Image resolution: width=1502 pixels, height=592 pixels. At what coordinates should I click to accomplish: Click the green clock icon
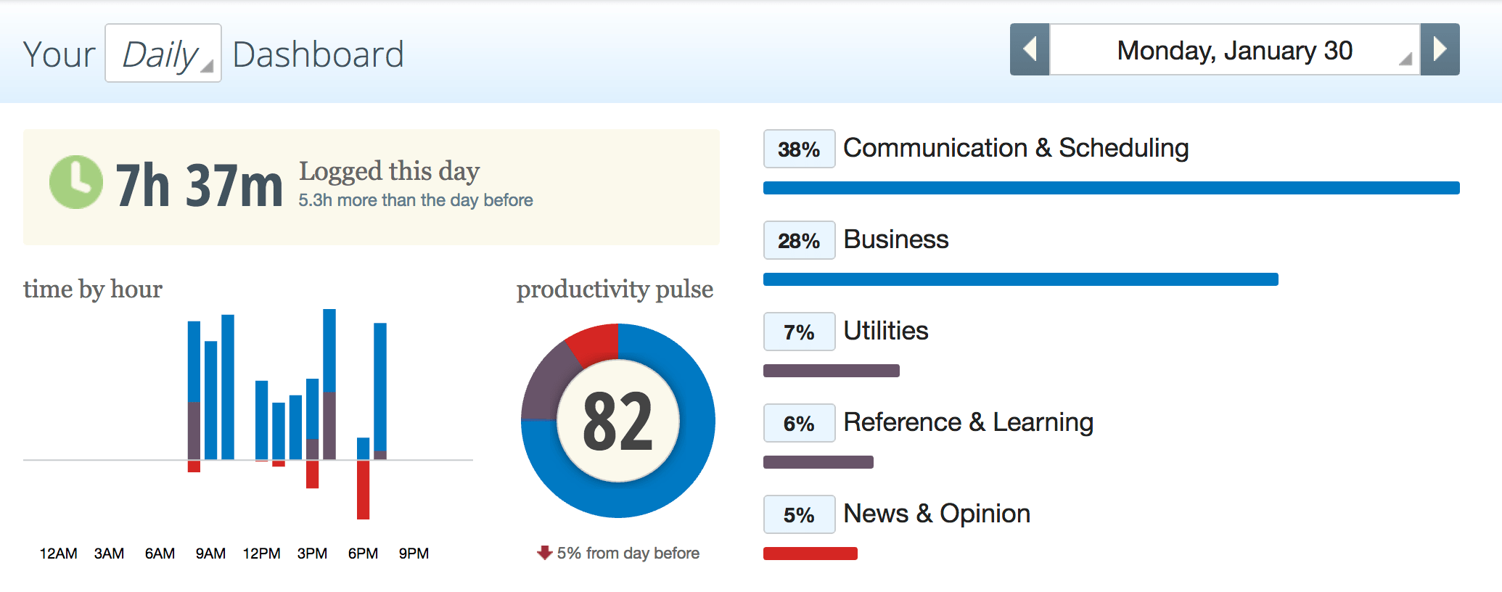tap(75, 182)
